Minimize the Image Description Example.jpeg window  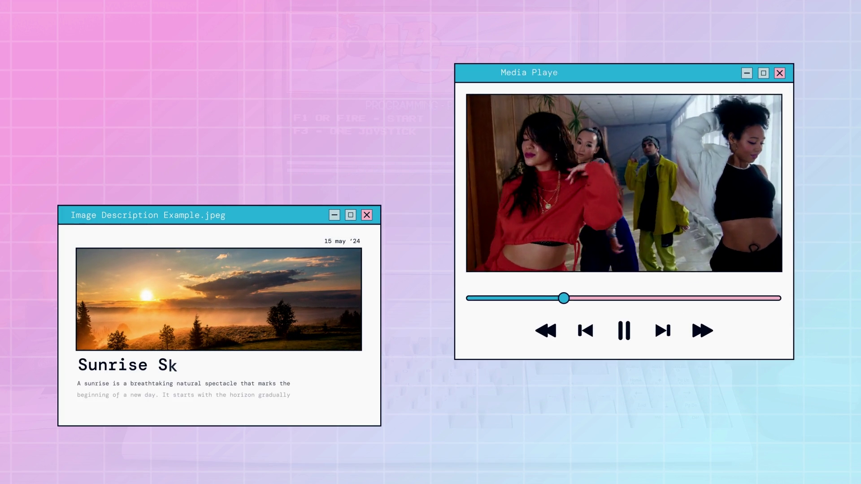pos(335,215)
